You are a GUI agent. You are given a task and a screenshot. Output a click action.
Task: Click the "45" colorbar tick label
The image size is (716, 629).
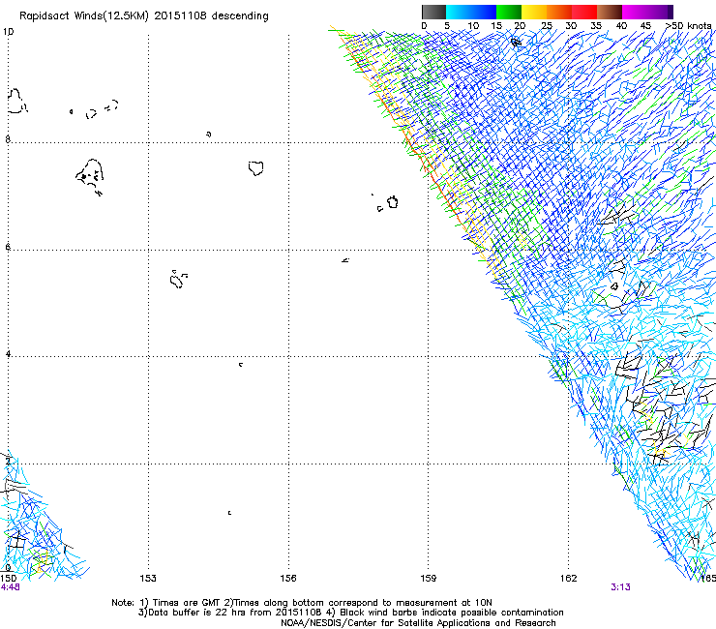(x=645, y=26)
